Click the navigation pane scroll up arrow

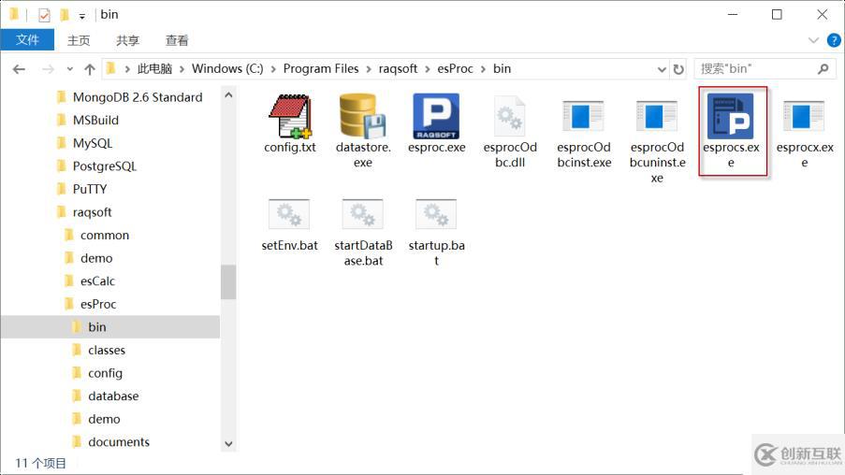228,94
